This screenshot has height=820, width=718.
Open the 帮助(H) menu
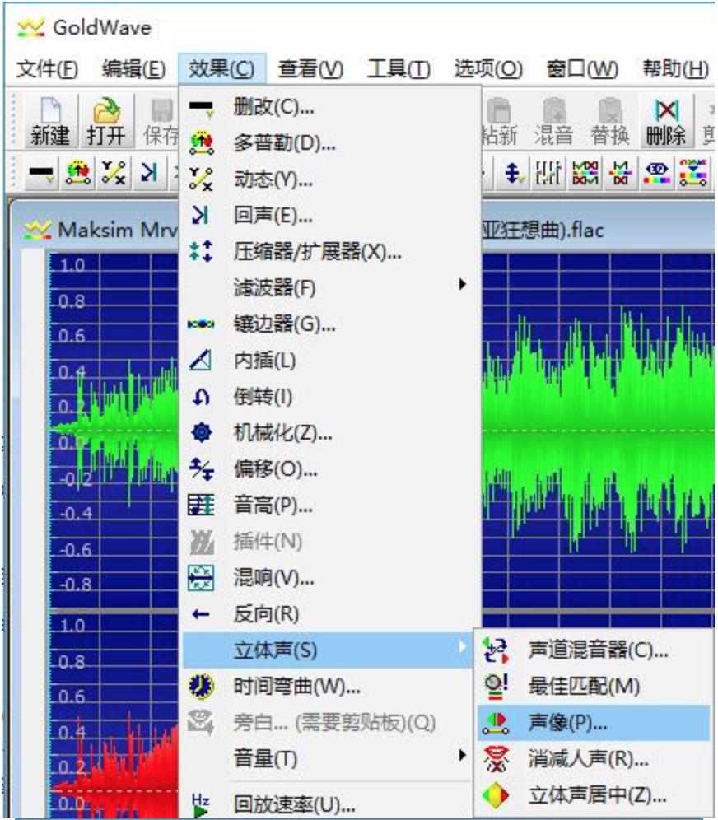pos(675,68)
